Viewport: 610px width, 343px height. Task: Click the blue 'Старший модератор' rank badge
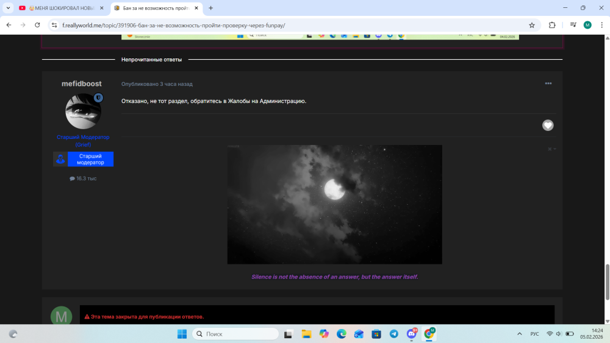pyautogui.click(x=83, y=159)
